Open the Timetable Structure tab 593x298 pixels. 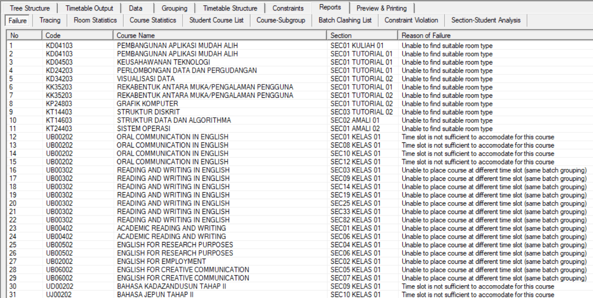coord(230,8)
